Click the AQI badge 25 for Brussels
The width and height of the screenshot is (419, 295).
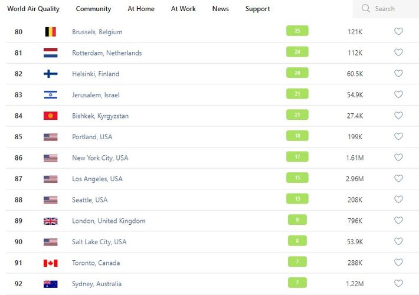(297, 31)
